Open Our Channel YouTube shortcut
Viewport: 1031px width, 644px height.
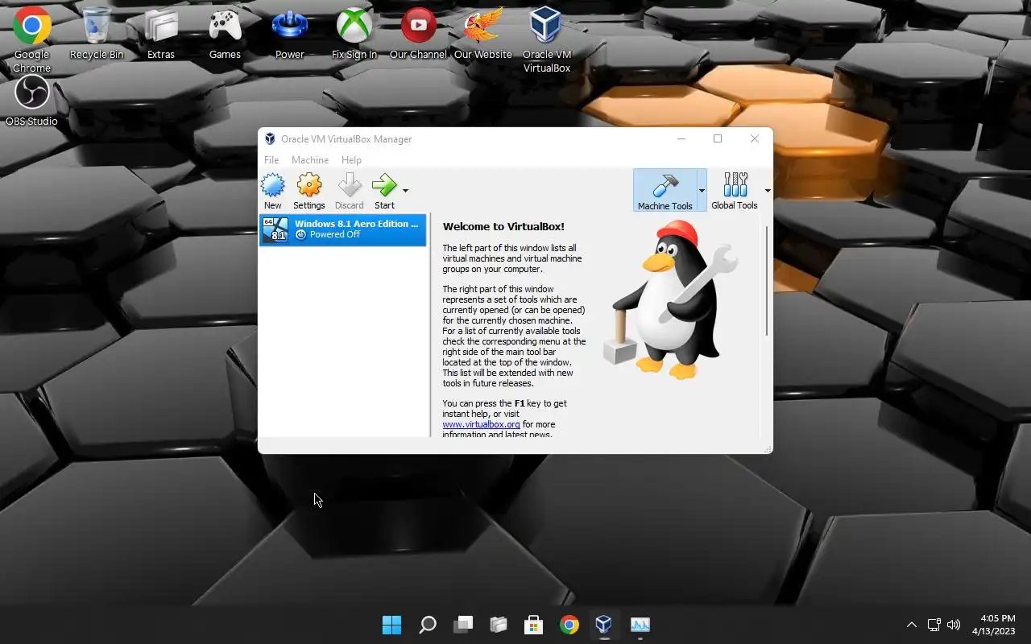coord(418,34)
